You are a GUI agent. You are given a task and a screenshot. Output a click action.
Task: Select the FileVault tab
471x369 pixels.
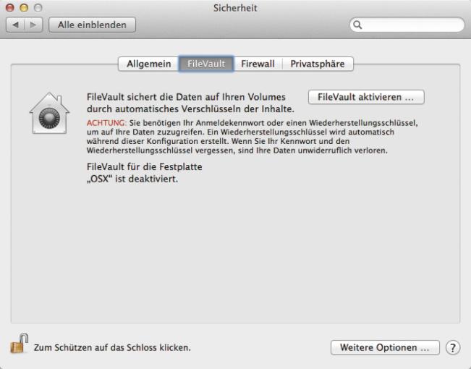pos(206,64)
